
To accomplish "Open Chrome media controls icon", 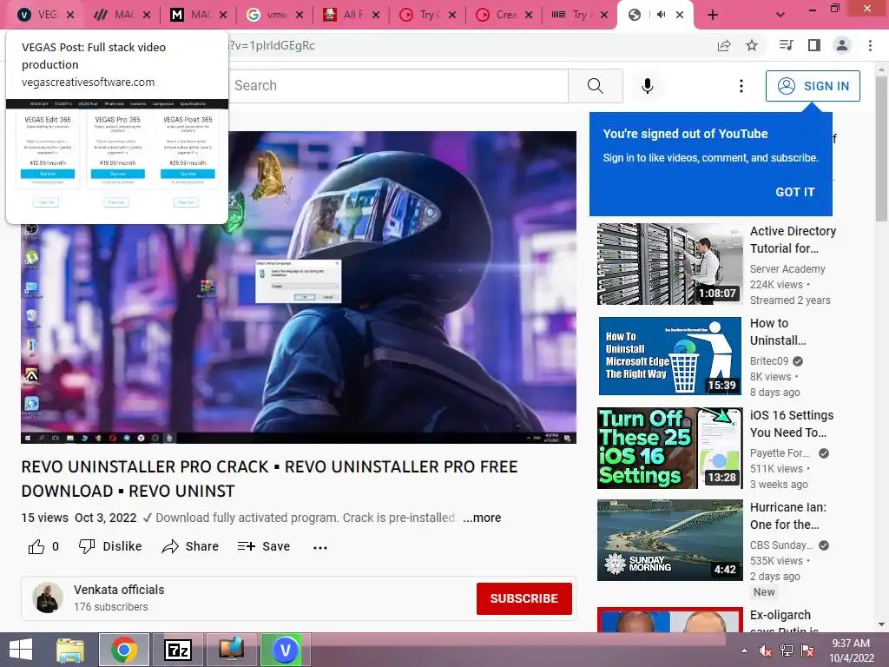I will click(786, 45).
